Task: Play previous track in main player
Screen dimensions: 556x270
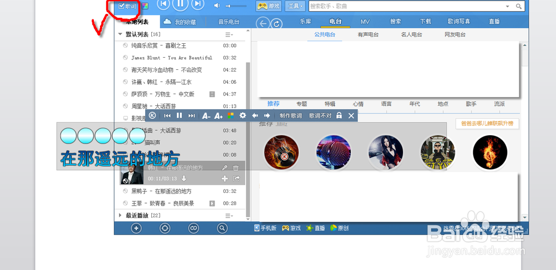Action: (163, 4)
